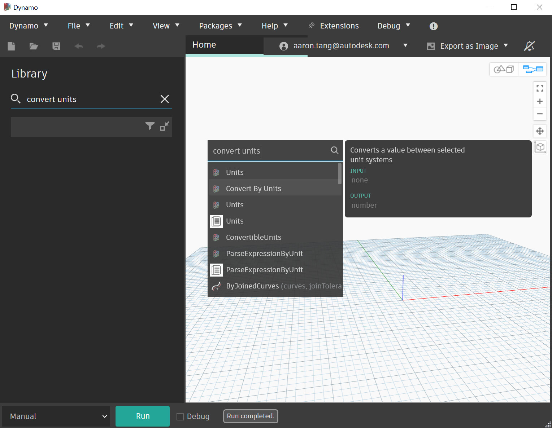Click the Pan mode icon
This screenshot has width=552, height=428.
[x=540, y=131]
